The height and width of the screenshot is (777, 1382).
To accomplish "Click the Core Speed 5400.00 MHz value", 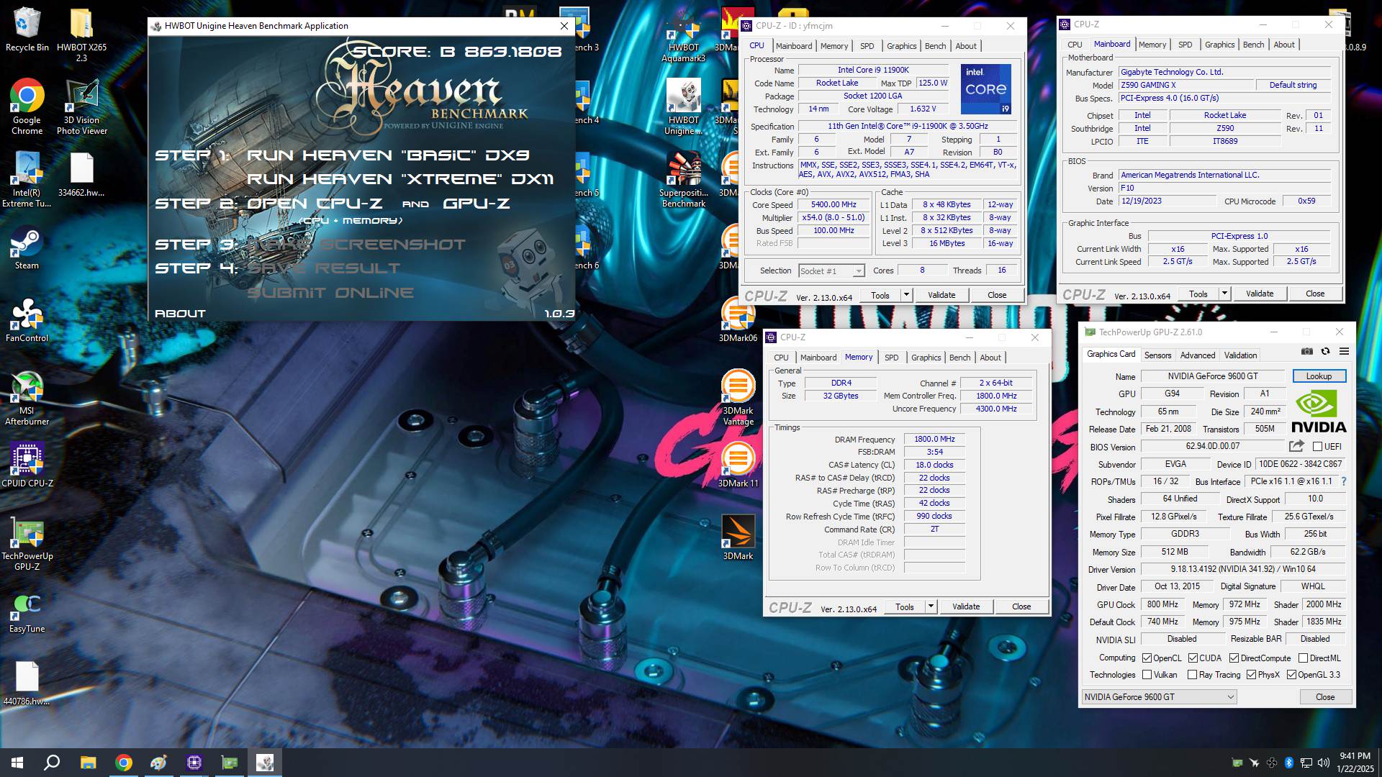I will tap(834, 205).
